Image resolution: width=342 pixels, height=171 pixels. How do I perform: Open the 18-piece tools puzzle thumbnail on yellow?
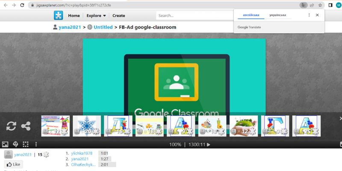(x=150, y=126)
